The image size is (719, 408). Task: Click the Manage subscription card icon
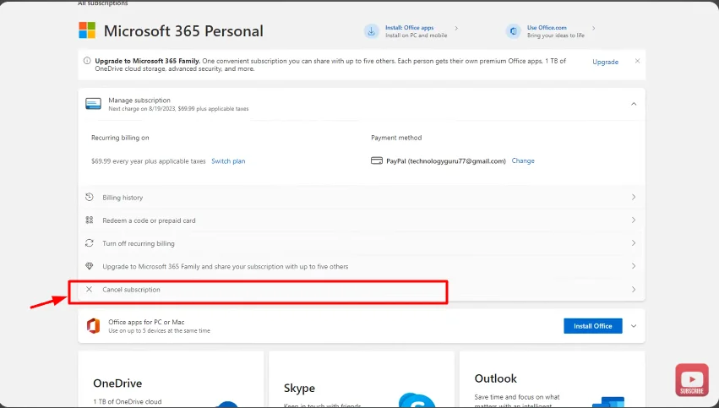pos(94,104)
